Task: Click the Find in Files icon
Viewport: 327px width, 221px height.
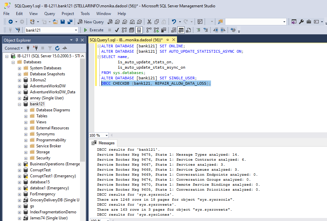Action: point(220,22)
